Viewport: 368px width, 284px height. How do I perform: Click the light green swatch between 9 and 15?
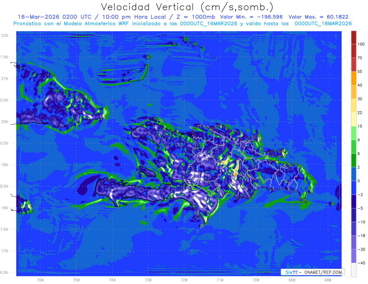point(354,133)
